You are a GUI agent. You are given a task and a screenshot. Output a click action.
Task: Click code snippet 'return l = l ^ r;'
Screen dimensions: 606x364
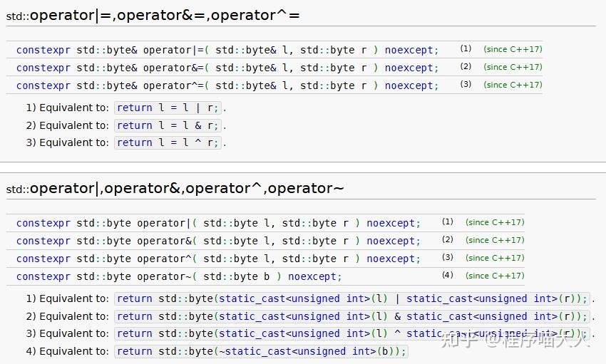pos(168,142)
